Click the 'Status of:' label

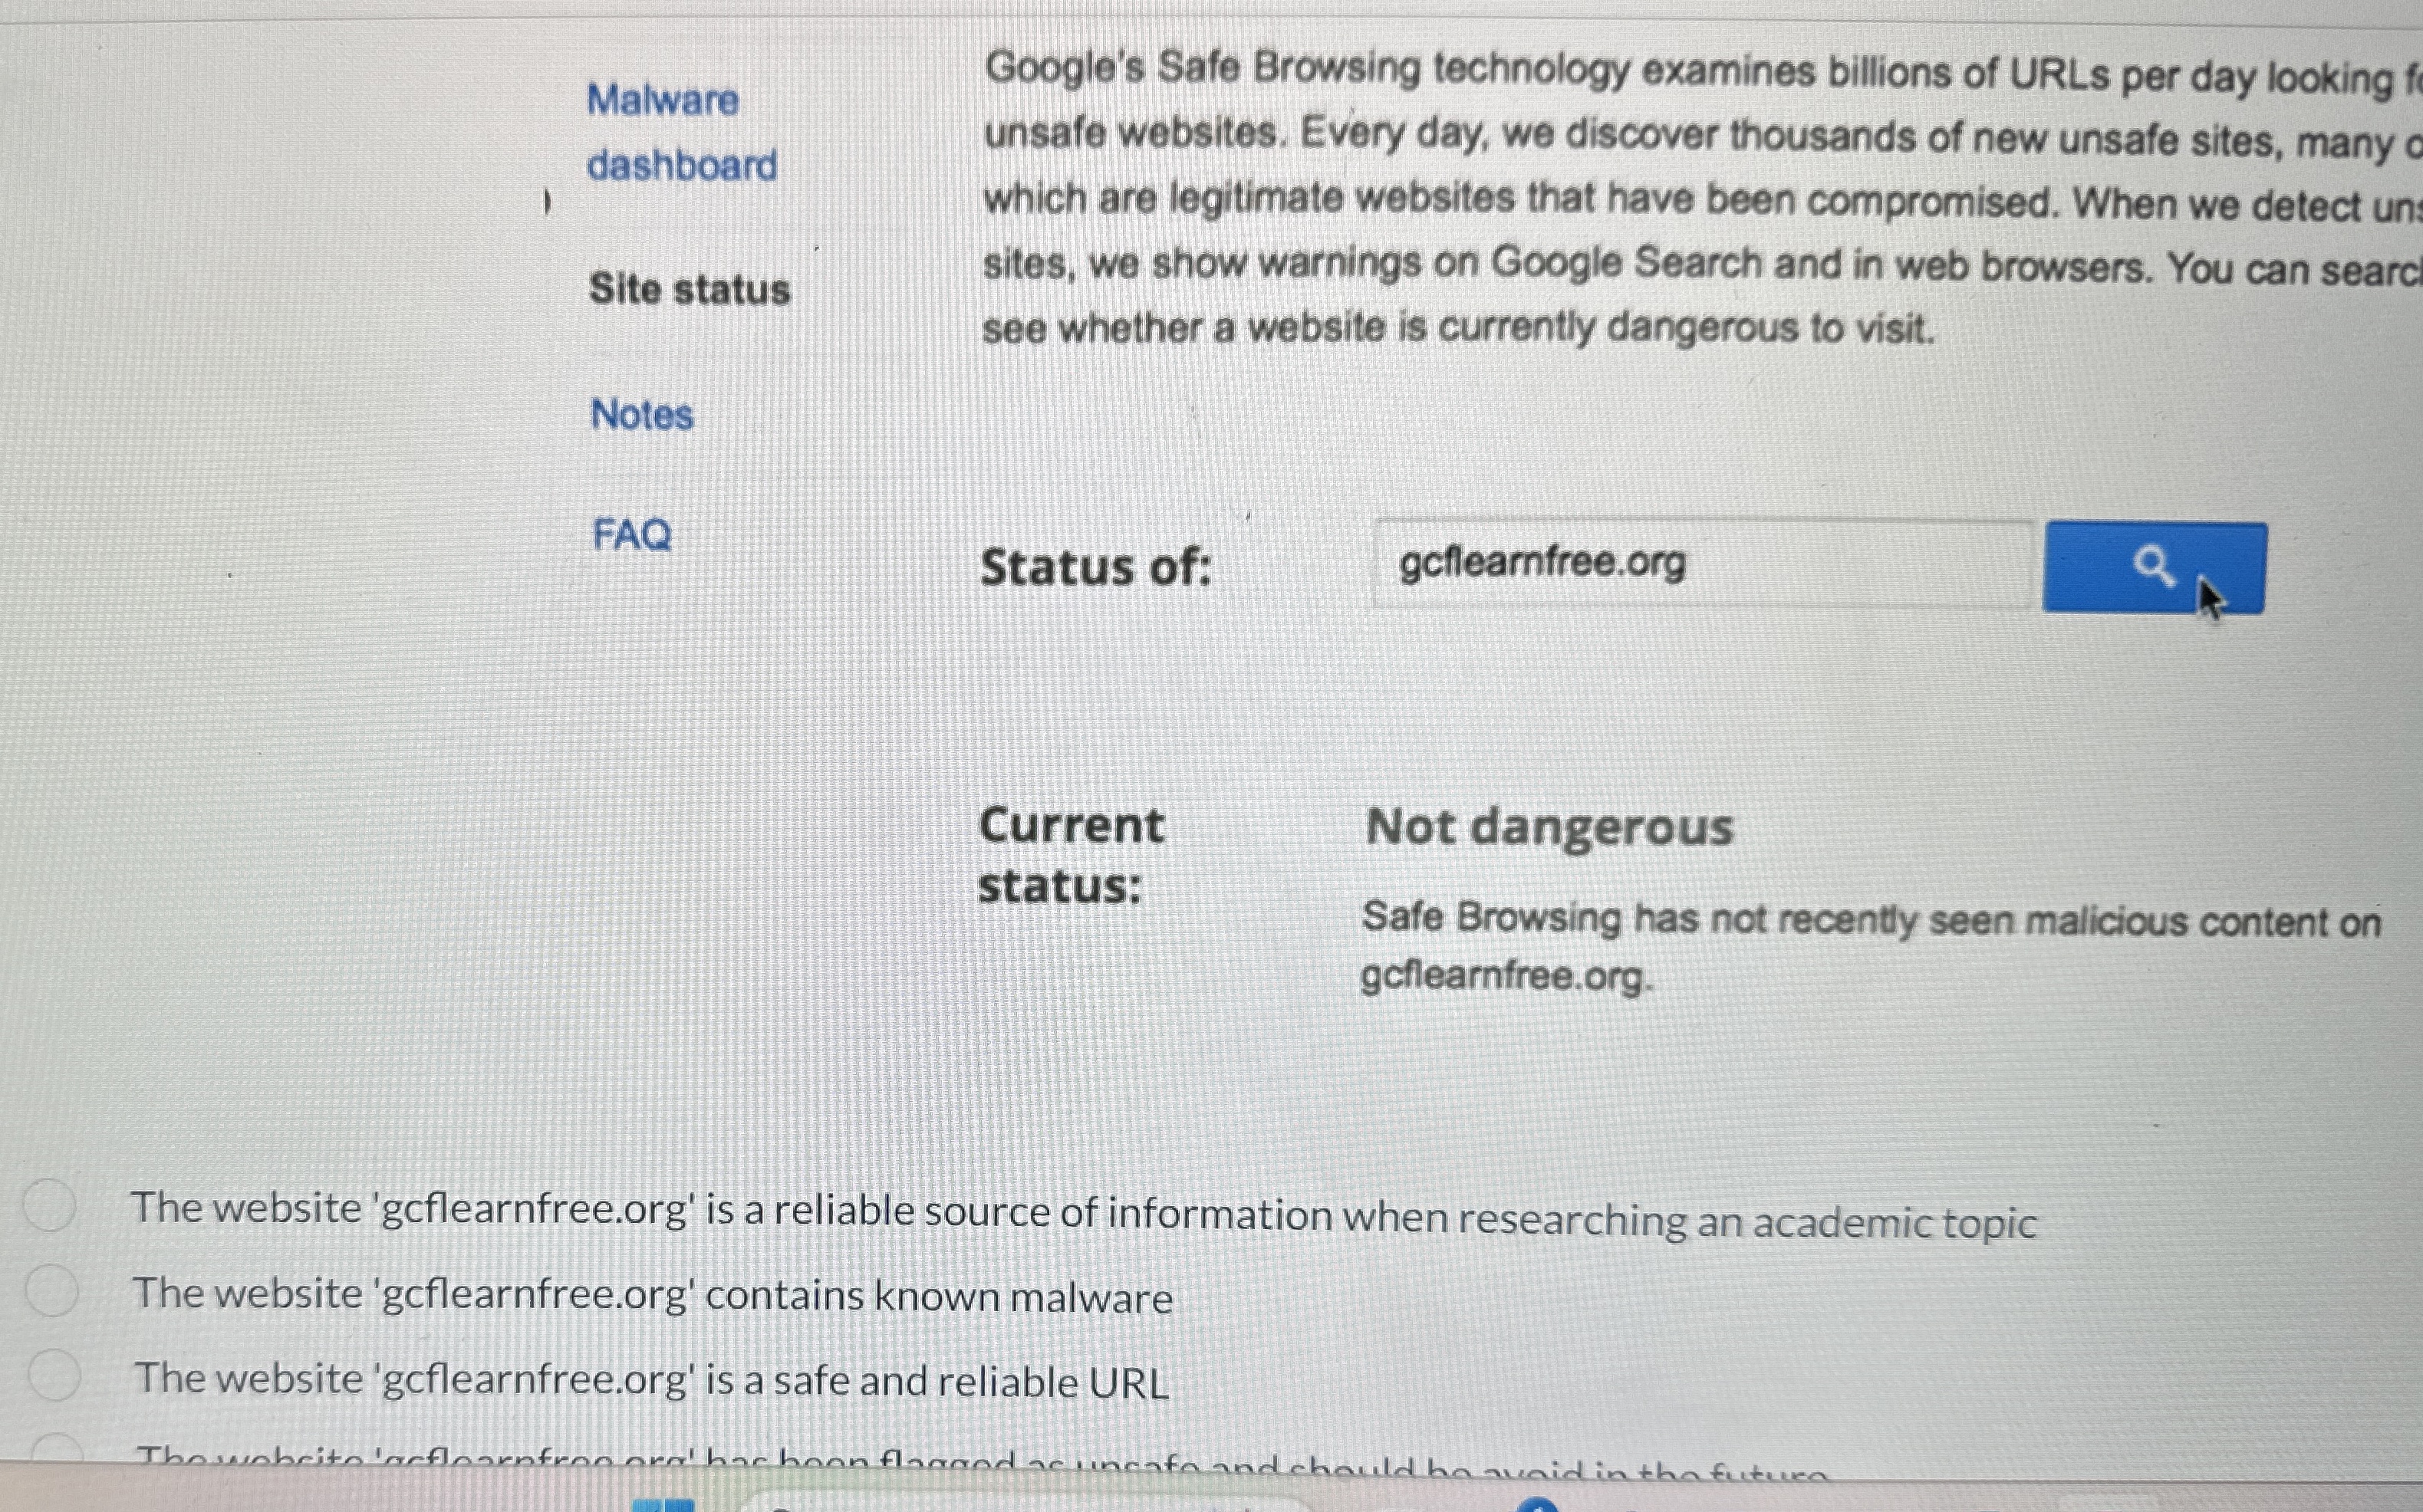pos(1095,568)
